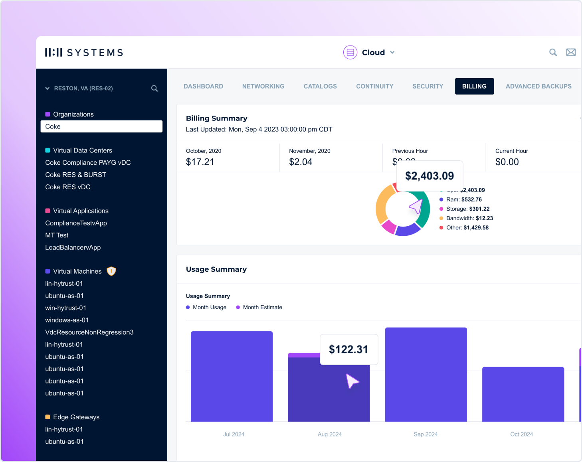Collapse the RESTON, VA (RES-02) section
The width and height of the screenshot is (582, 462).
pos(47,88)
